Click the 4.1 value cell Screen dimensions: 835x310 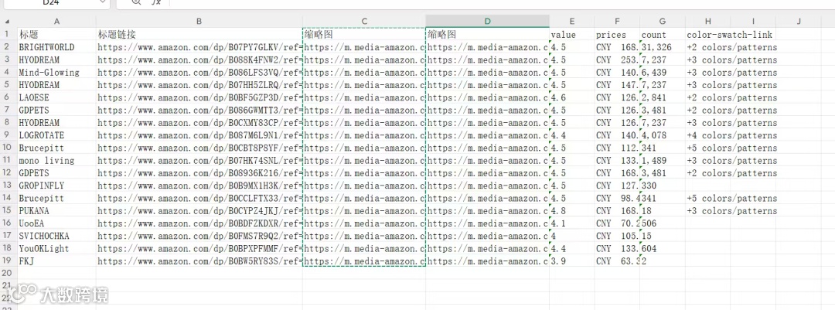point(572,223)
